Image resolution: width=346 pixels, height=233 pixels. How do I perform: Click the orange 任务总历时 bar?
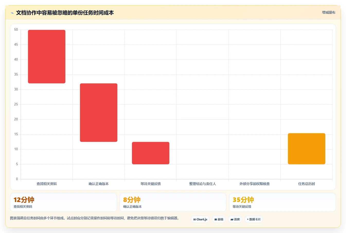click(306, 149)
